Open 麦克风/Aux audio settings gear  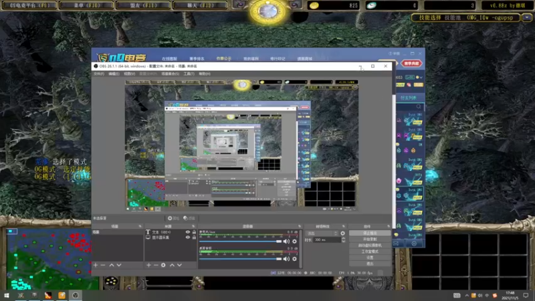(x=294, y=241)
